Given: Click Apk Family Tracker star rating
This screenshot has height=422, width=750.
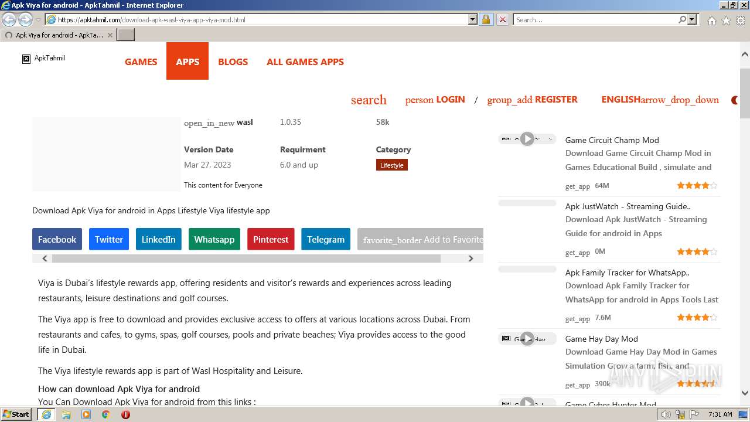Looking at the screenshot, I should tap(697, 318).
